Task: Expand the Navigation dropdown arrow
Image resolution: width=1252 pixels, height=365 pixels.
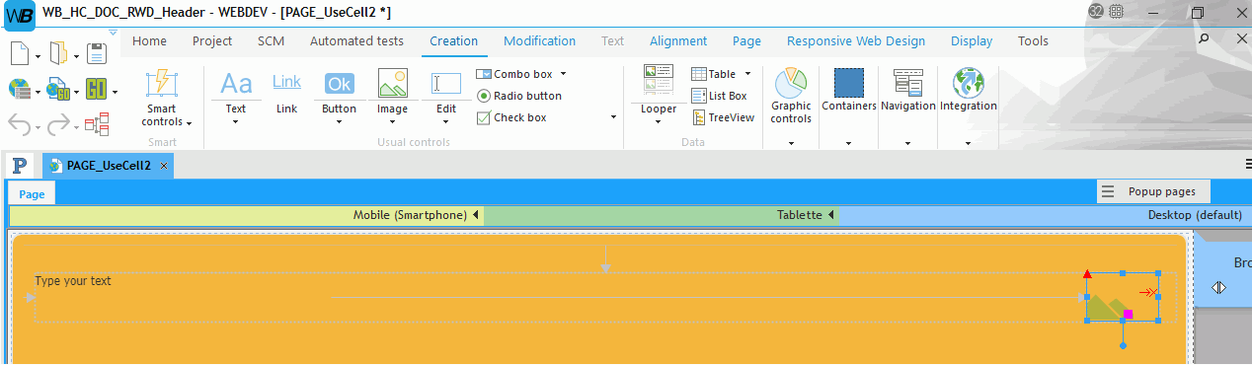Action: tap(907, 144)
